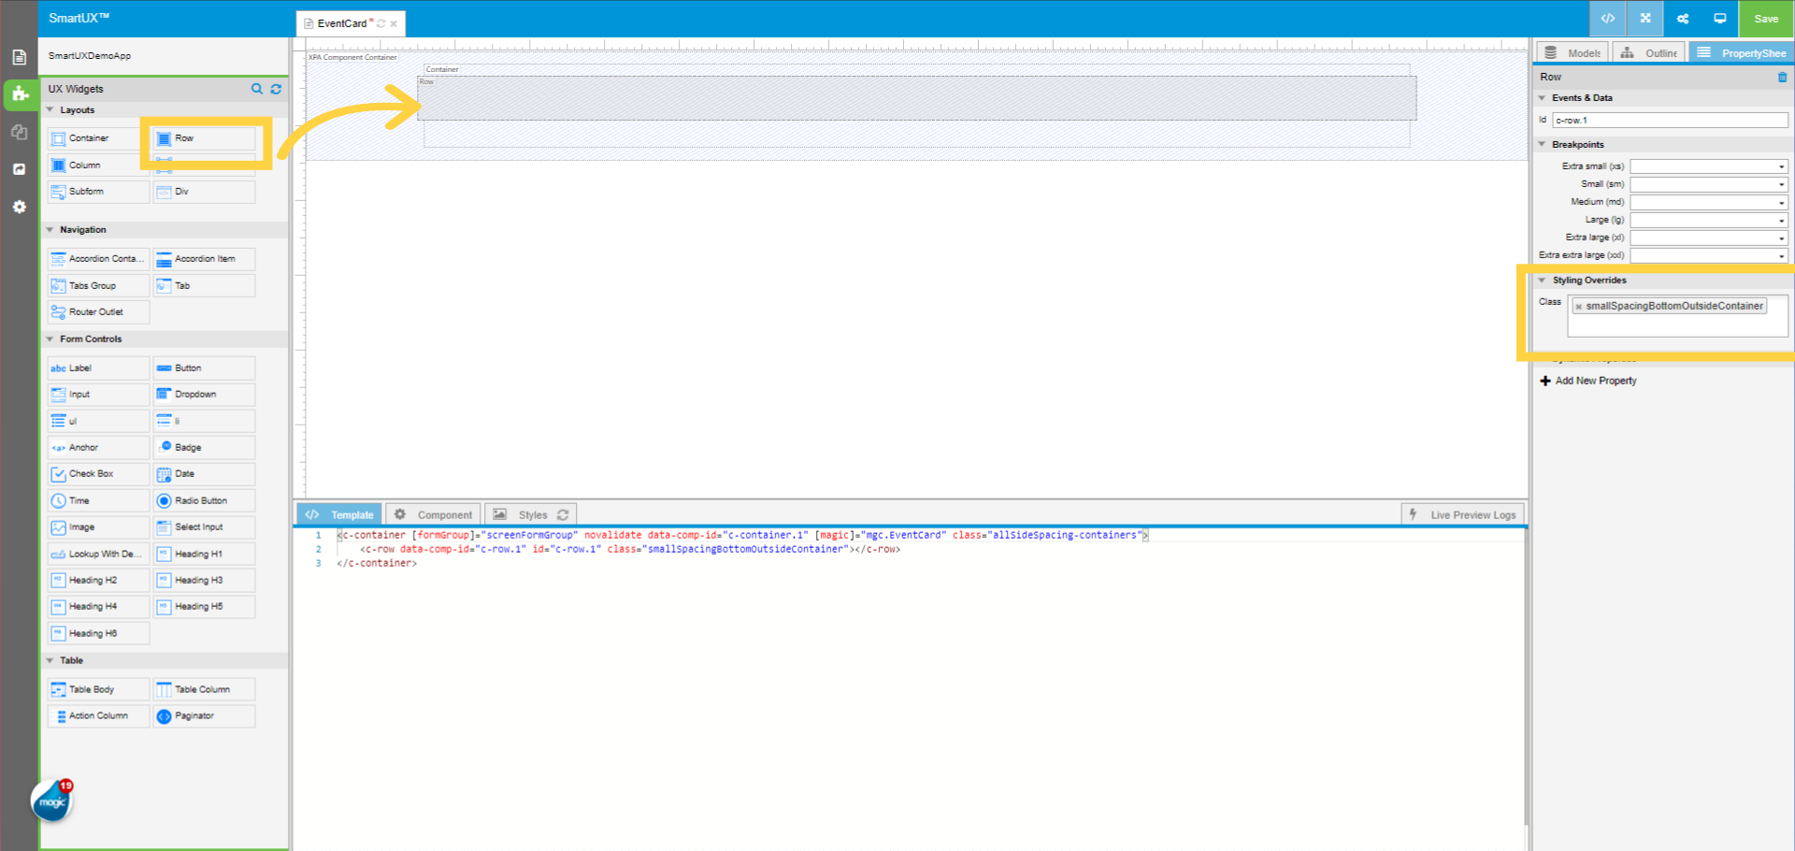Collapse the Breakpoints section
This screenshot has height=851, width=1795.
pos(1543,144)
